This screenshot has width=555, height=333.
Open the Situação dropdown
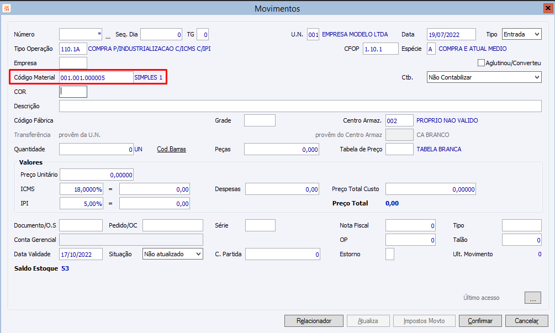coord(173,254)
